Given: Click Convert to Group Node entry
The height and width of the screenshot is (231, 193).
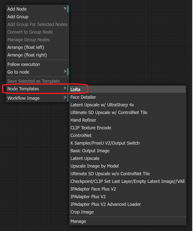Looking at the screenshot, I should pyautogui.click(x=37, y=32).
